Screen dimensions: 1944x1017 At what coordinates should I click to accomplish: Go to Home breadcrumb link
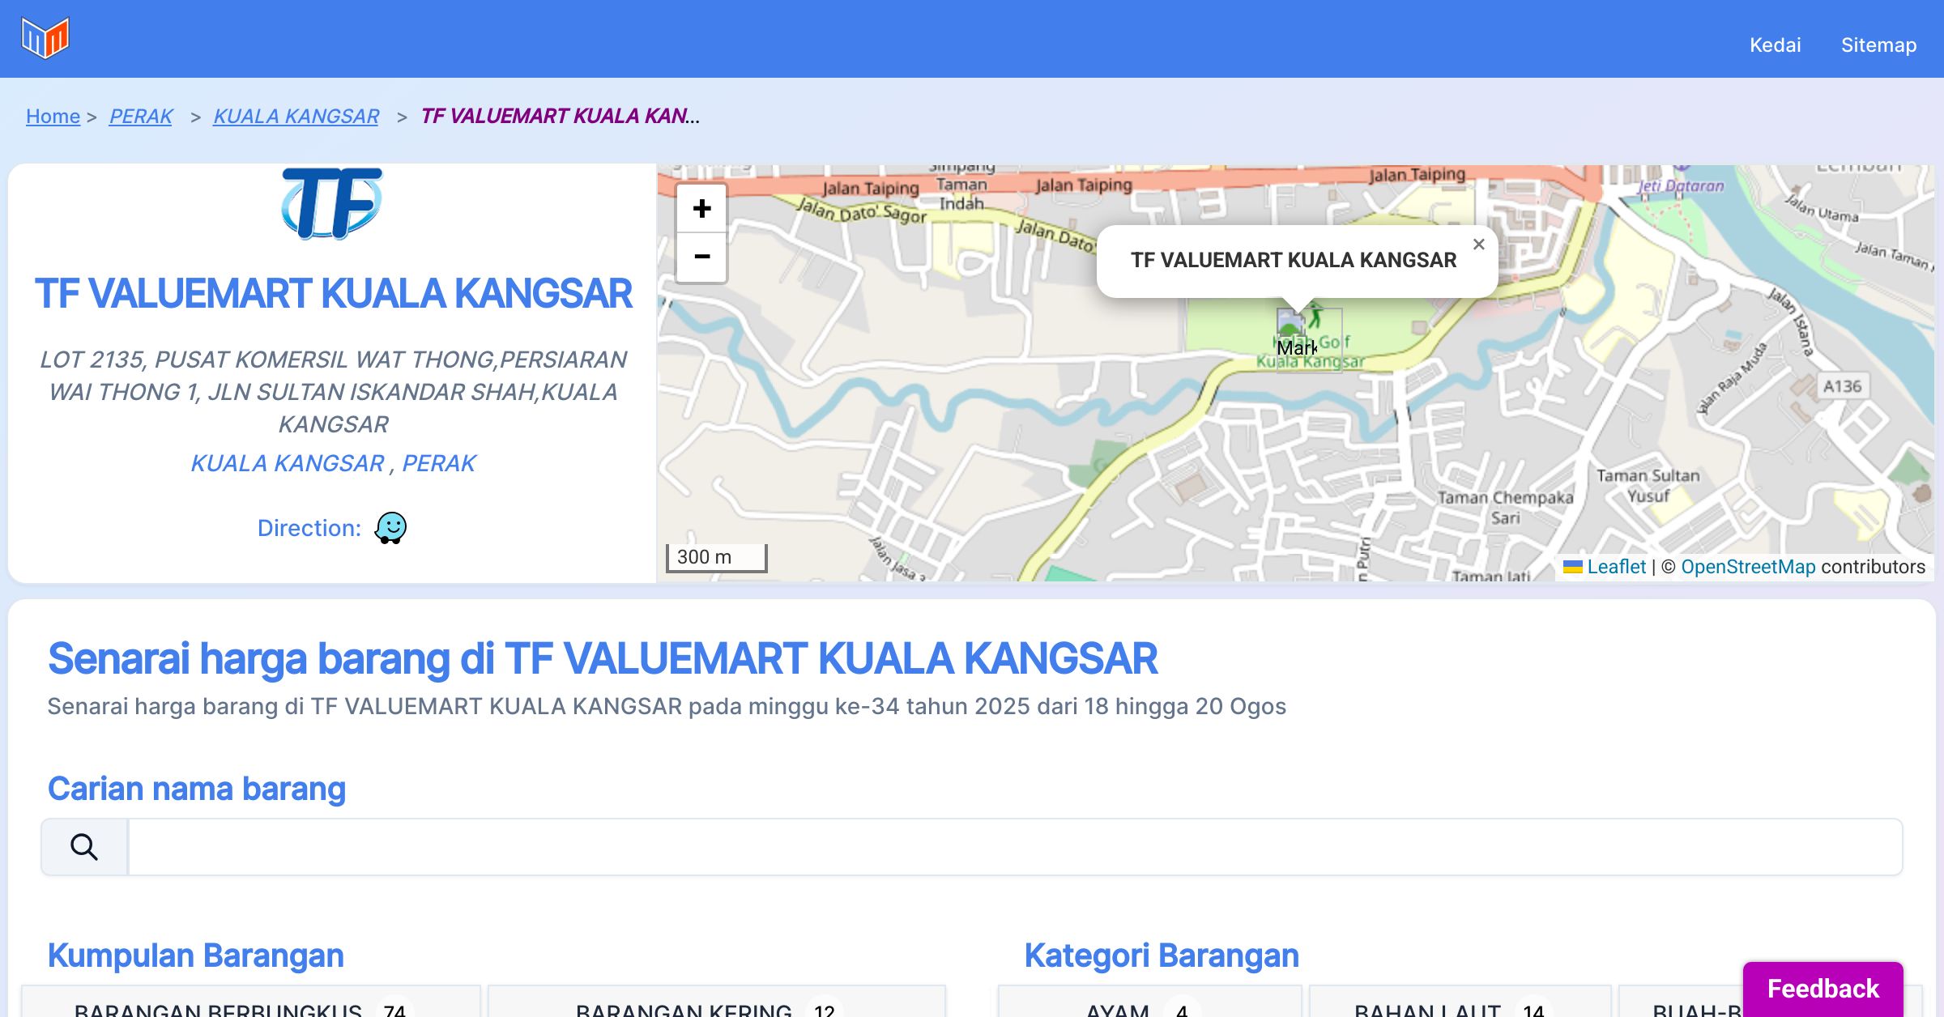click(x=53, y=117)
